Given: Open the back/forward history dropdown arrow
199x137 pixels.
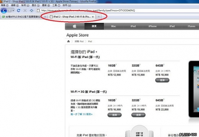Looking at the screenshot, I should pos(13,11).
